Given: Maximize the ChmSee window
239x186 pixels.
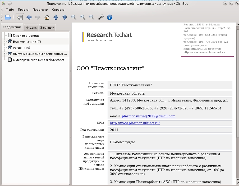Looking at the screenshot, I should pyautogui.click(x=231, y=3).
